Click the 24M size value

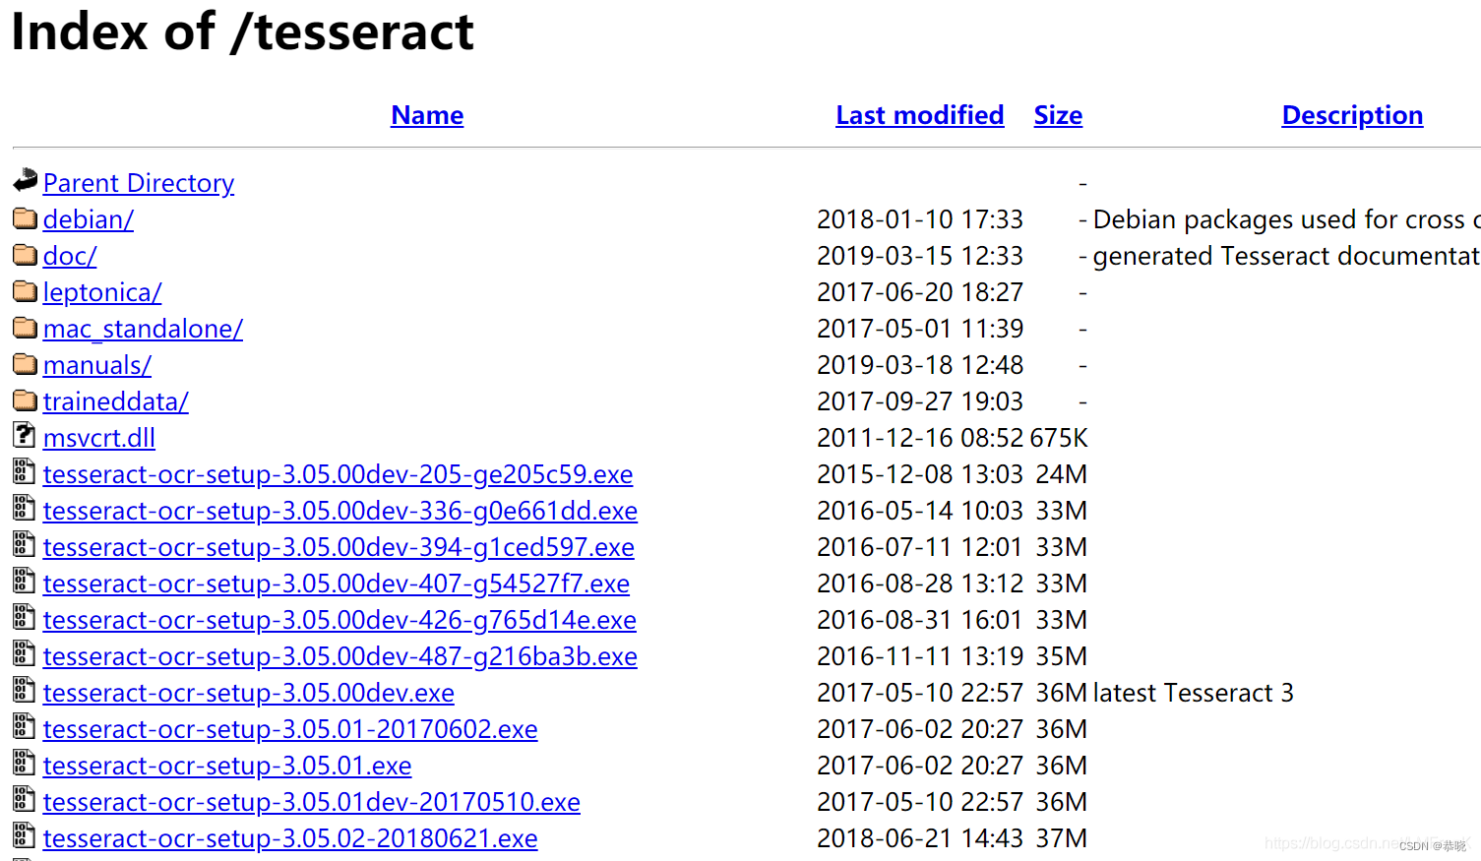pyautogui.click(x=1061, y=474)
